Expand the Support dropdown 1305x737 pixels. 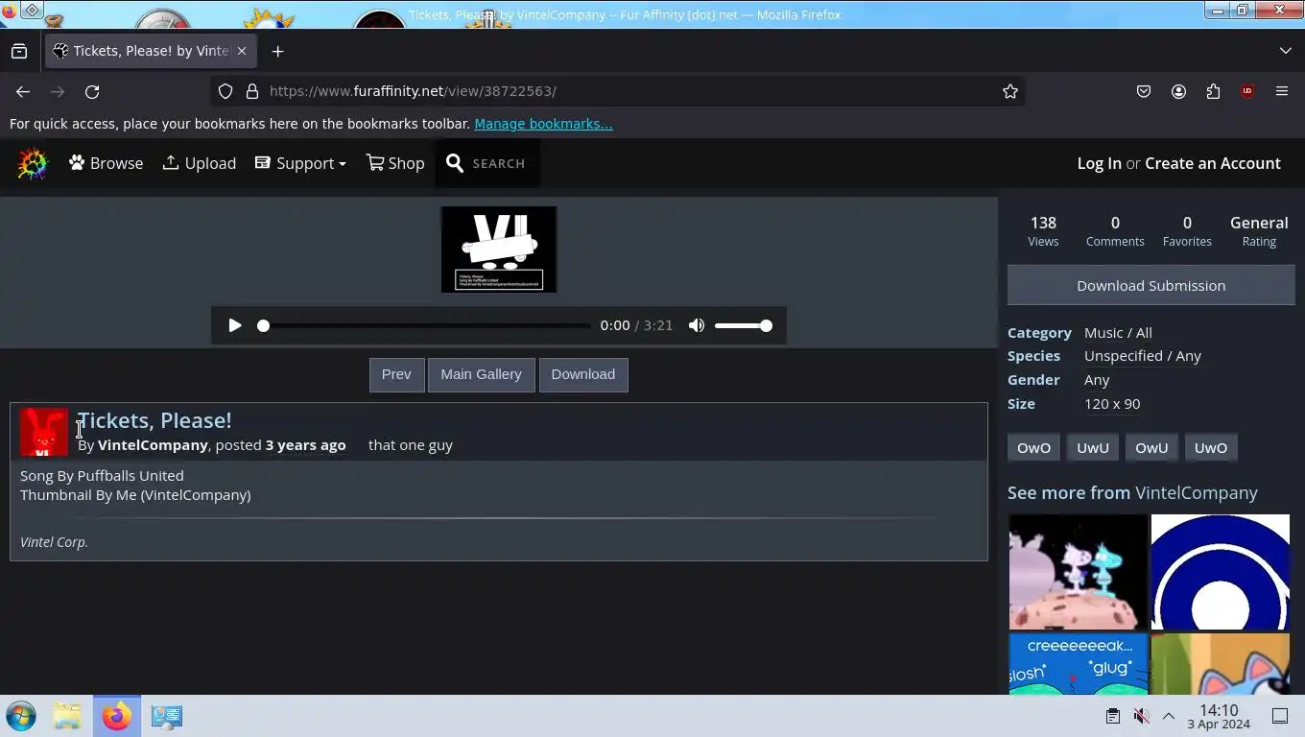pyautogui.click(x=300, y=163)
